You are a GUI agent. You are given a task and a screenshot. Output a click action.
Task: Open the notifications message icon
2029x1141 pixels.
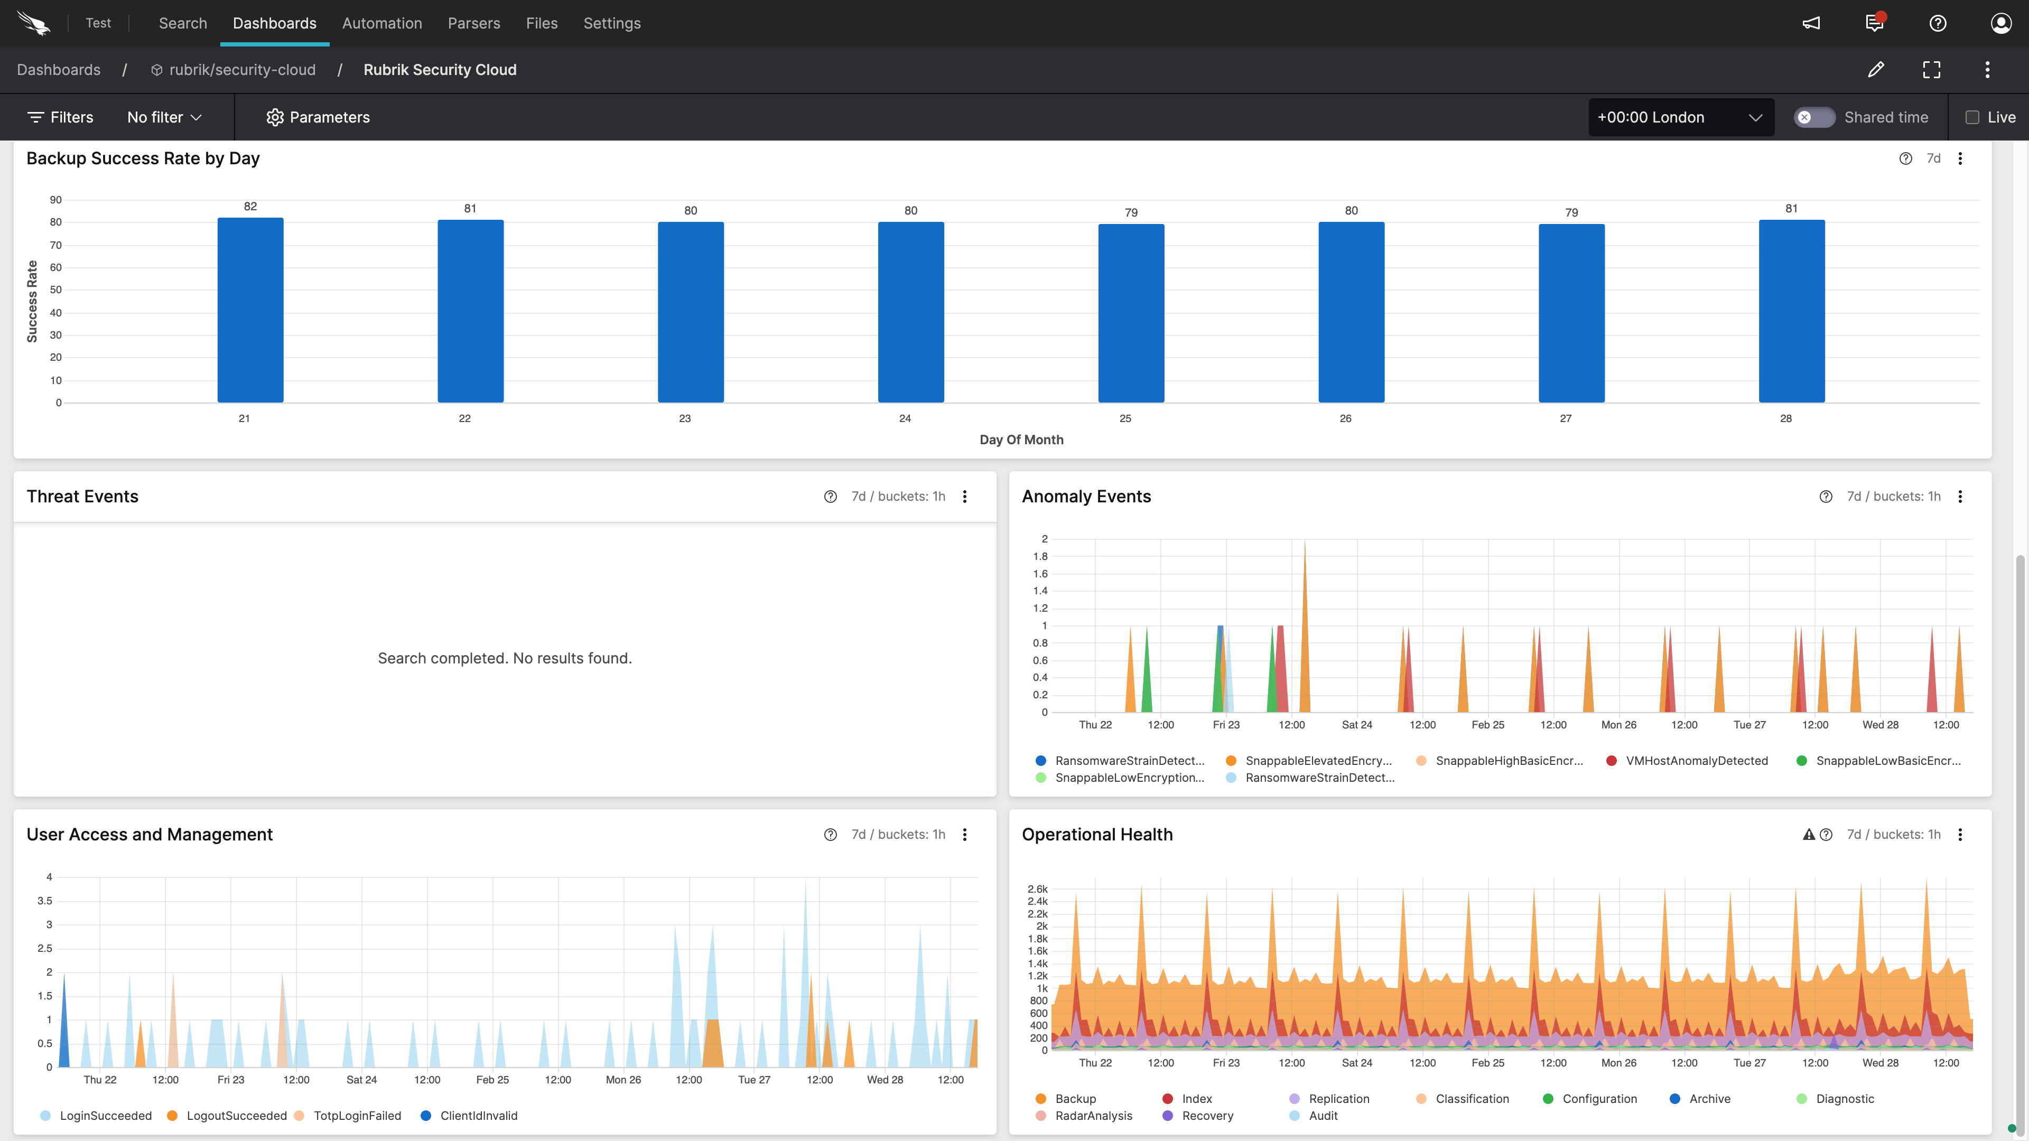tap(1875, 23)
